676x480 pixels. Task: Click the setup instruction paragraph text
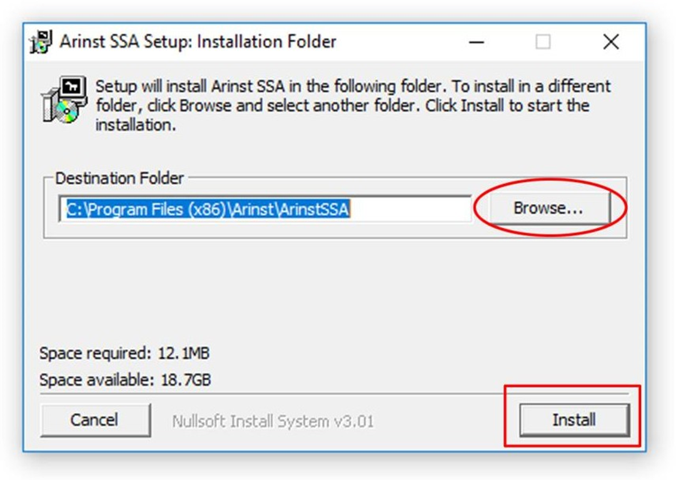pos(350,105)
